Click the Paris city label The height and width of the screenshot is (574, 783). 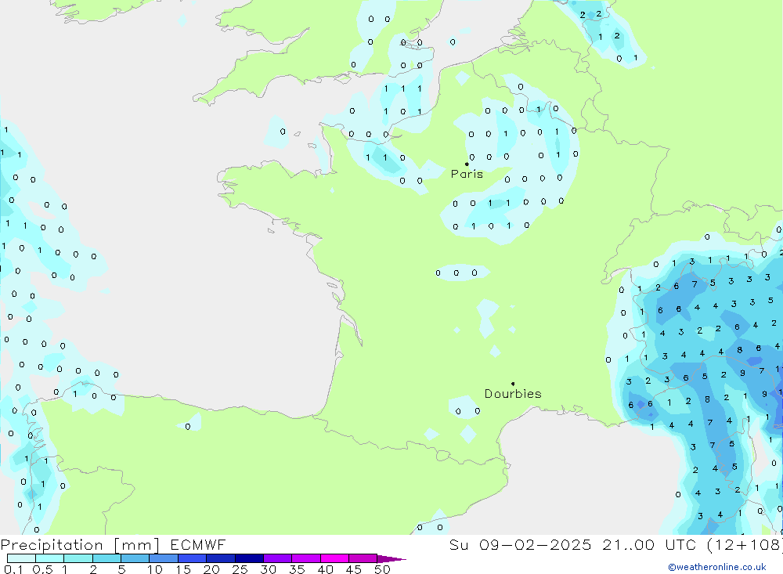(x=467, y=174)
